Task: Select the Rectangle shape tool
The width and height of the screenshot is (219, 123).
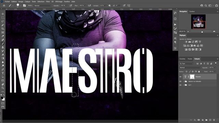Action: (3, 81)
